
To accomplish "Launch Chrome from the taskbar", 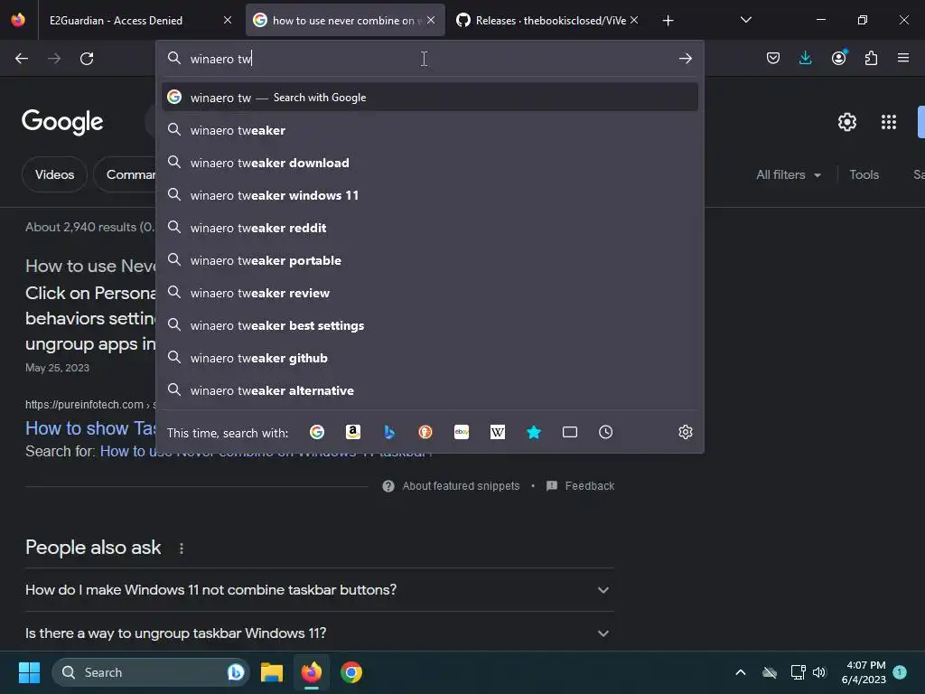I will click(x=351, y=672).
